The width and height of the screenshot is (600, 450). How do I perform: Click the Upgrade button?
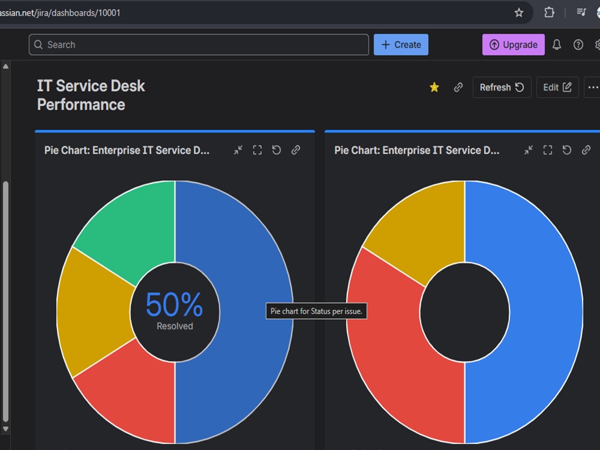[x=513, y=45]
